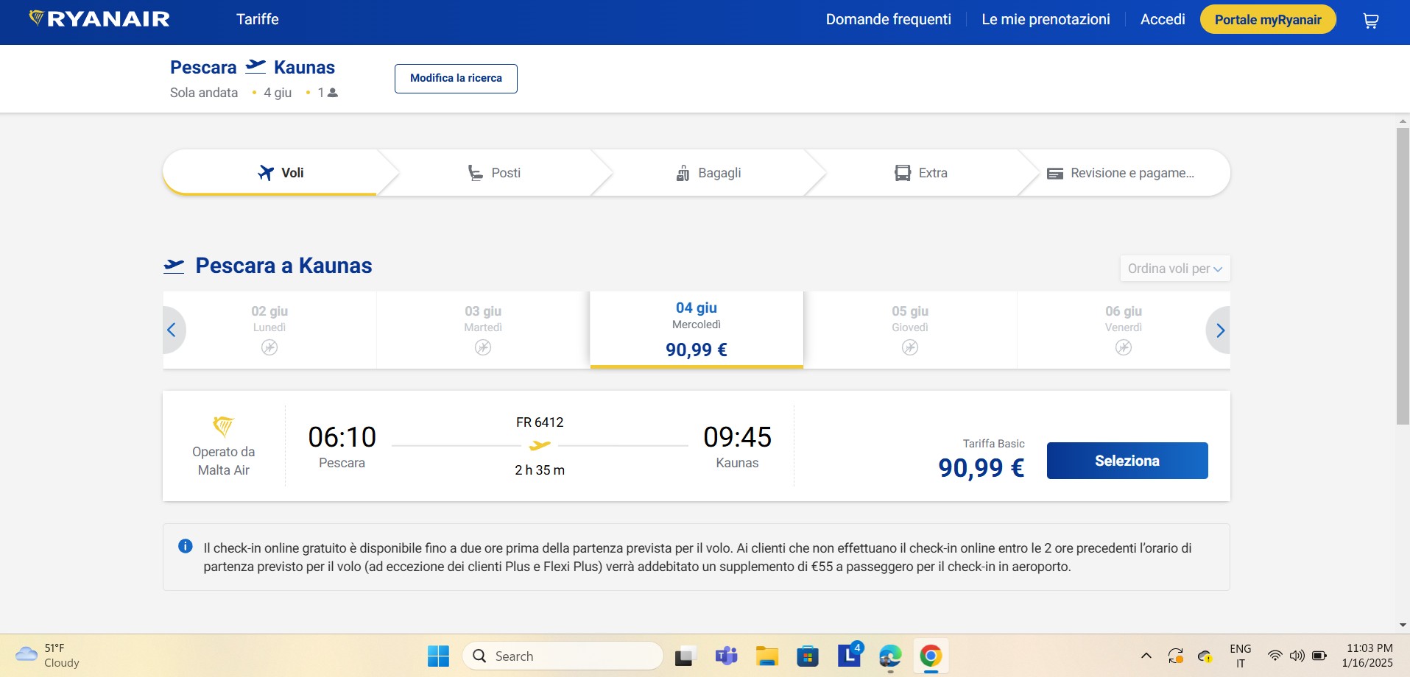The height and width of the screenshot is (677, 1410).
Task: Click the 90,99 € price beside Seleziona
Action: 981,468
